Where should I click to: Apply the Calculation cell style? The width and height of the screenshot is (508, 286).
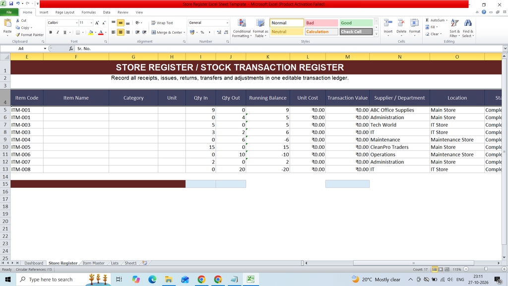(x=321, y=32)
